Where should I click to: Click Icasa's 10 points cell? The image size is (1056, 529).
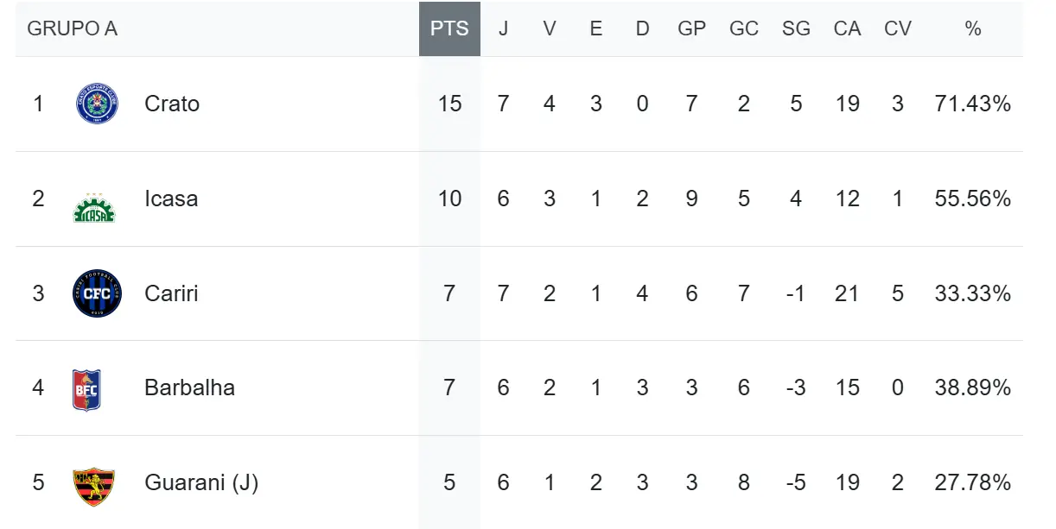pos(449,198)
